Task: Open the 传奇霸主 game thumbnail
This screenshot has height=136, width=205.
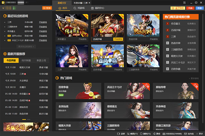Action: click(72, 25)
